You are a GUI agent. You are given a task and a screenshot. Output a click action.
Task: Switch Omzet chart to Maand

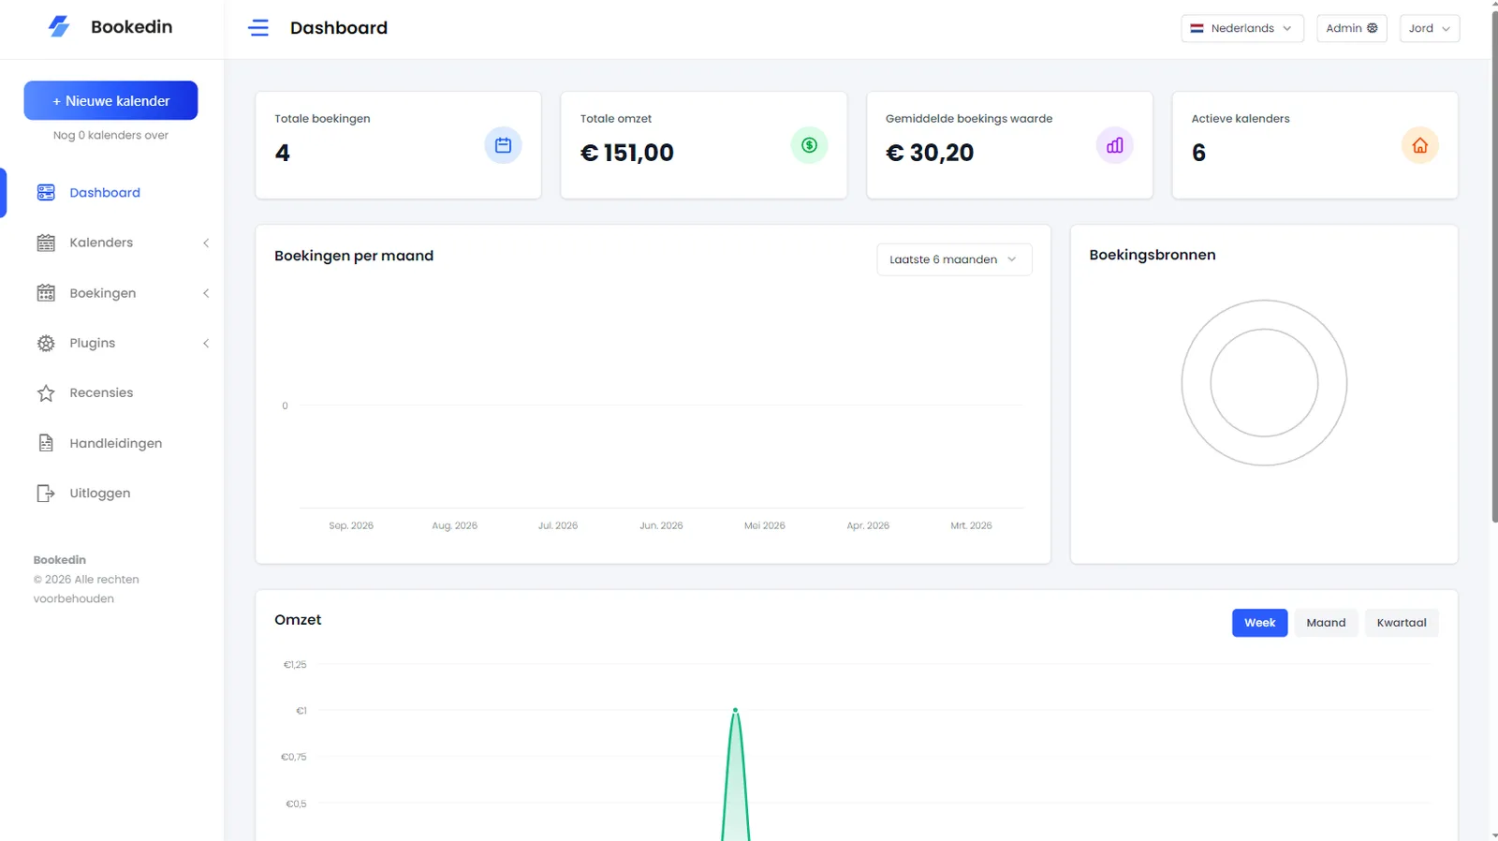point(1326,623)
